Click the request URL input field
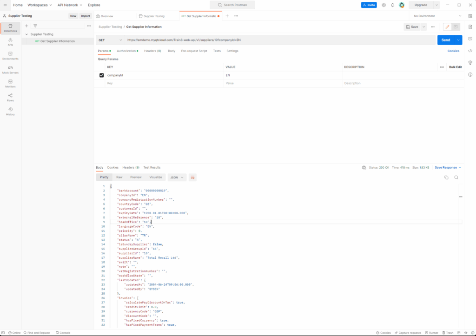 (x=279, y=40)
